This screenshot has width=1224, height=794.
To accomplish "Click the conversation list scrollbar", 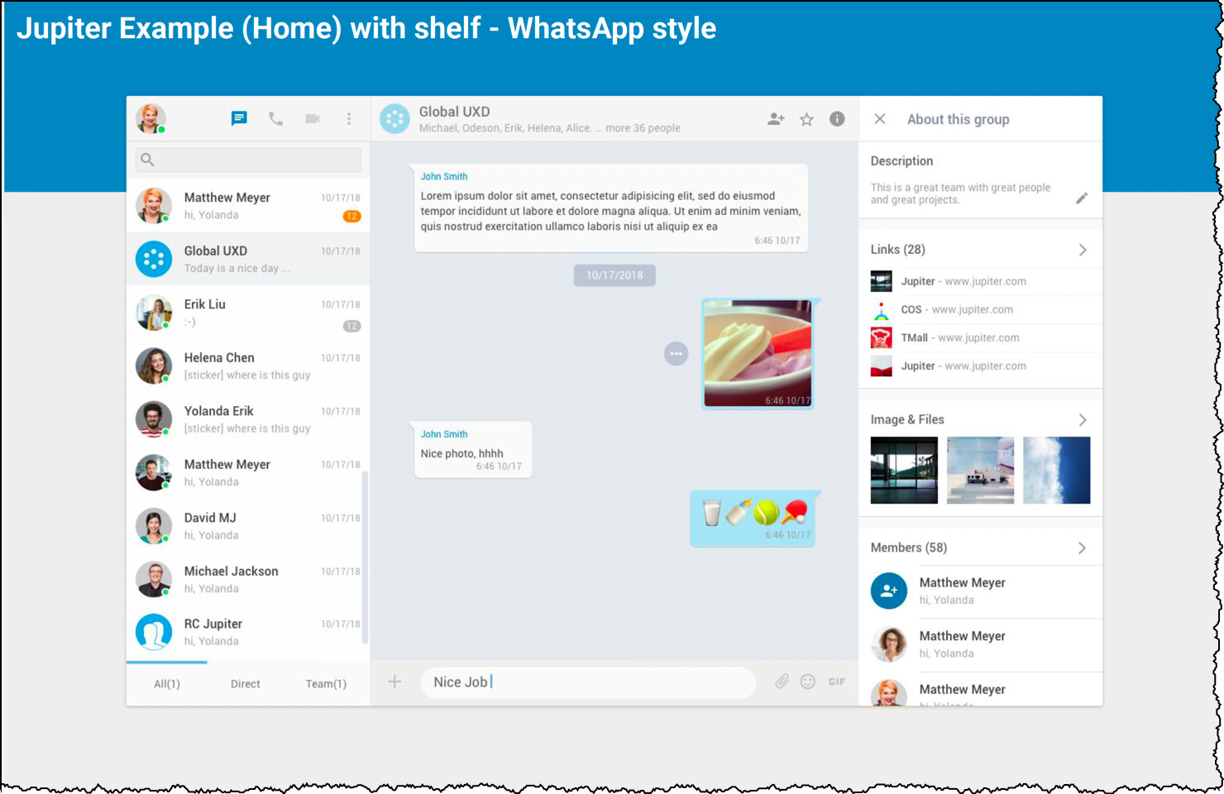I will (x=365, y=557).
